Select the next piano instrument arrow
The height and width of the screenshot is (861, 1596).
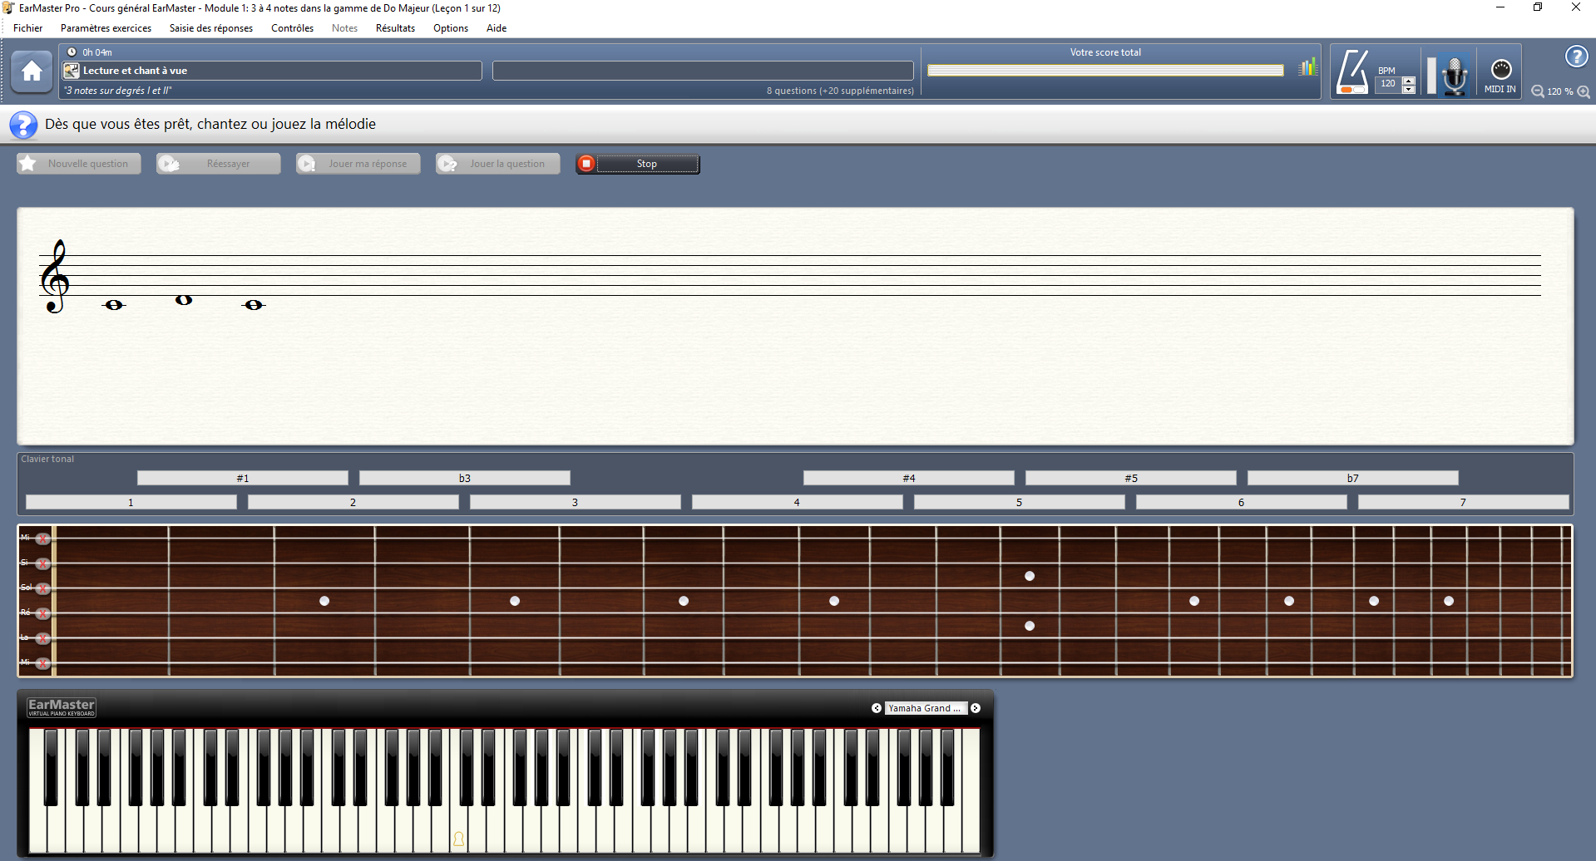click(x=976, y=708)
